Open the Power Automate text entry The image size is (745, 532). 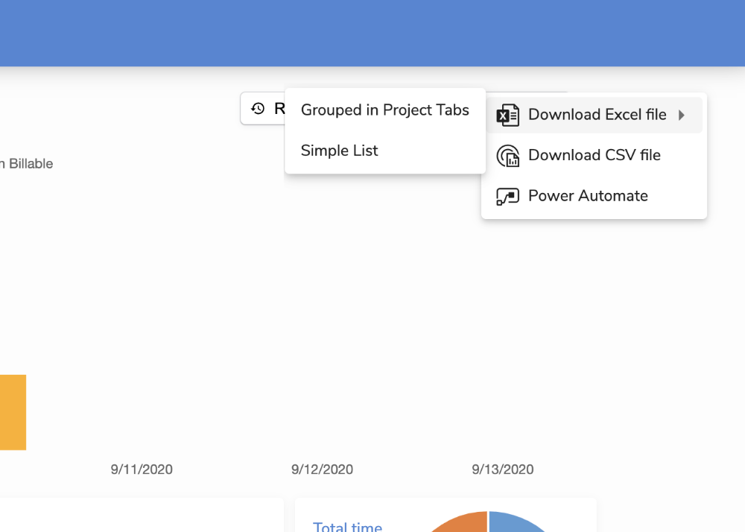click(588, 196)
